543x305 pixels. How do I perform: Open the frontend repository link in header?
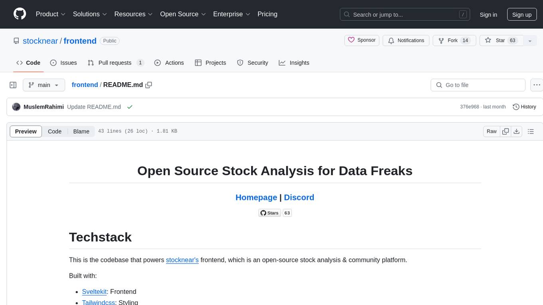coord(80,41)
